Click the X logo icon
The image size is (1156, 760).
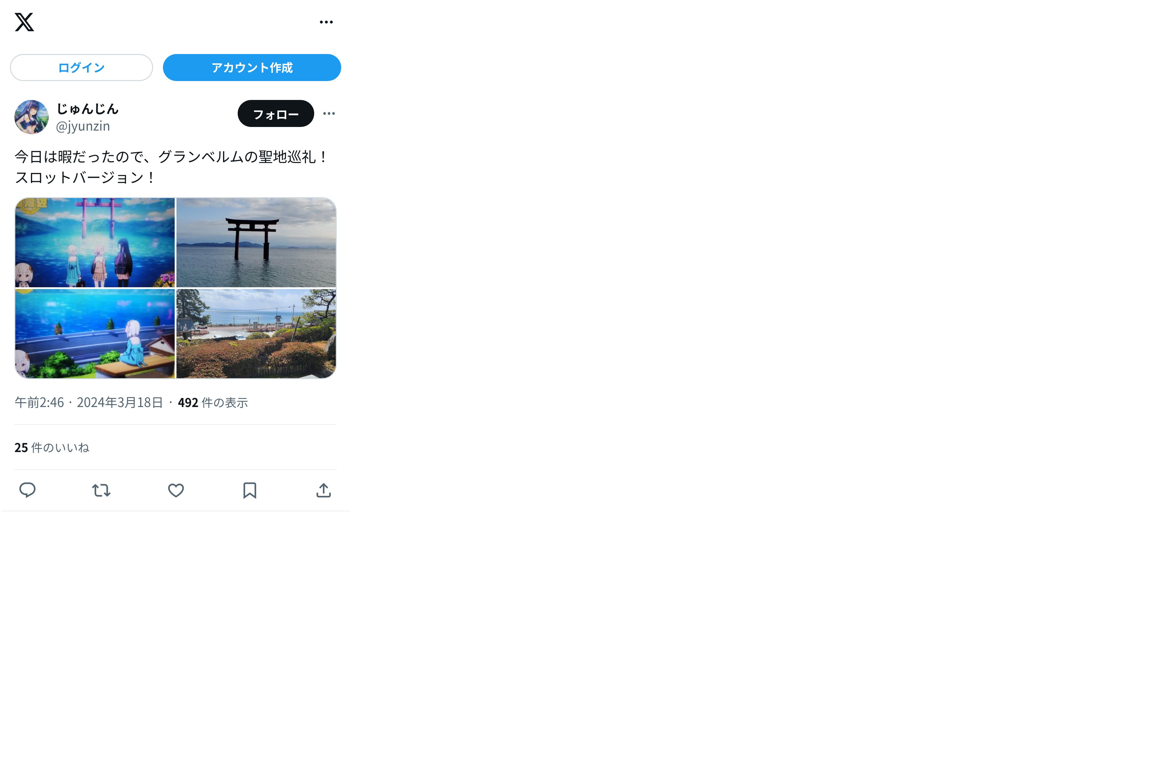[x=24, y=22]
